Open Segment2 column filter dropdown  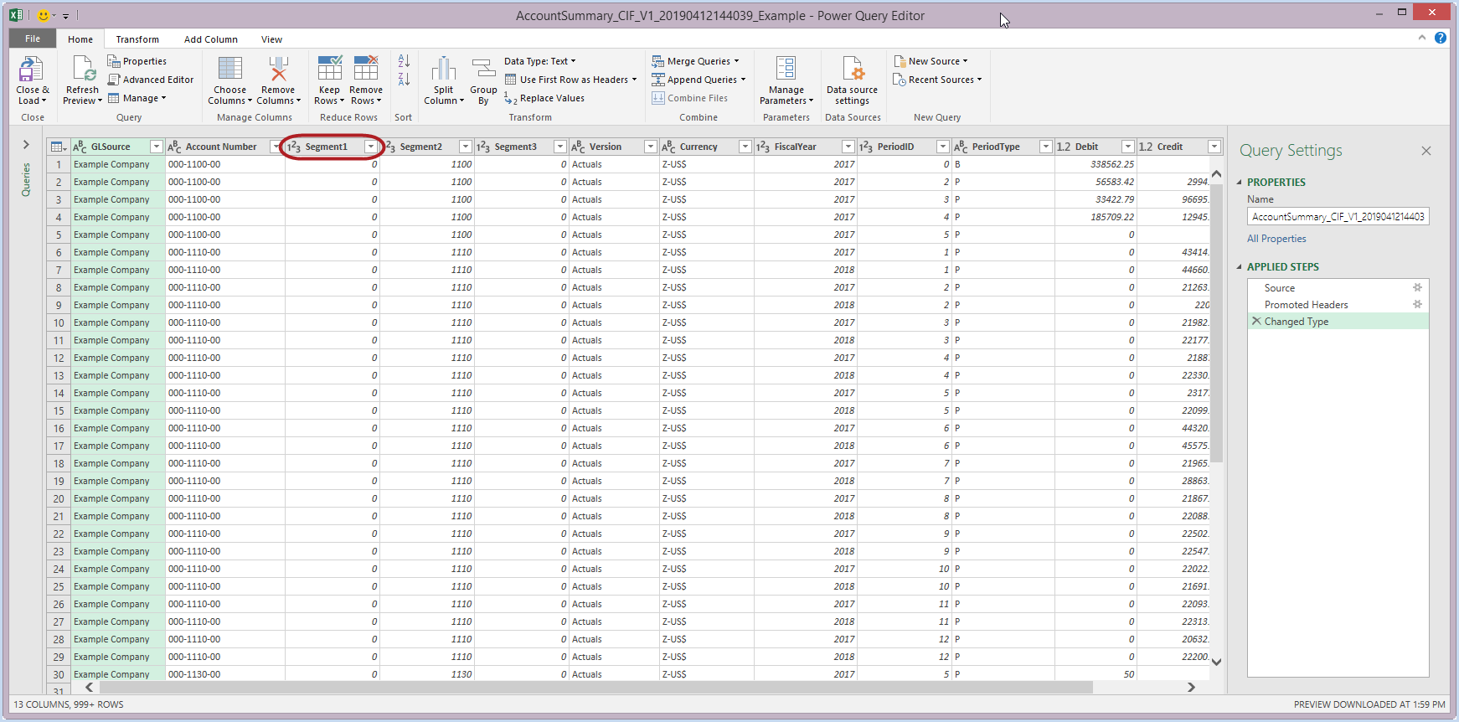(466, 147)
